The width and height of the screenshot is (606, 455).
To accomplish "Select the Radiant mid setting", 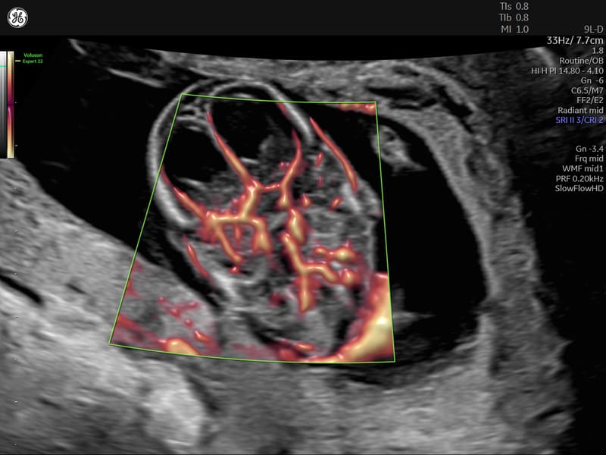I will point(580,110).
